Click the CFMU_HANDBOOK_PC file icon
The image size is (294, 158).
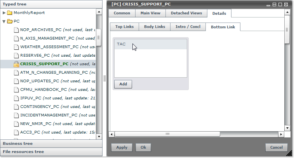(16, 90)
